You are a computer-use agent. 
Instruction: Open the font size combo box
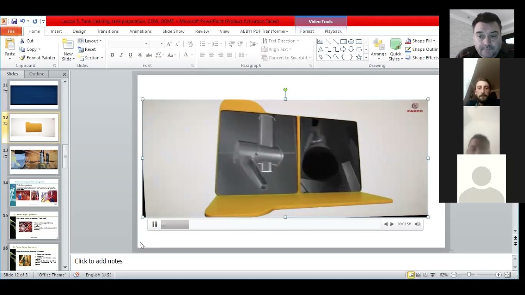pos(156,44)
